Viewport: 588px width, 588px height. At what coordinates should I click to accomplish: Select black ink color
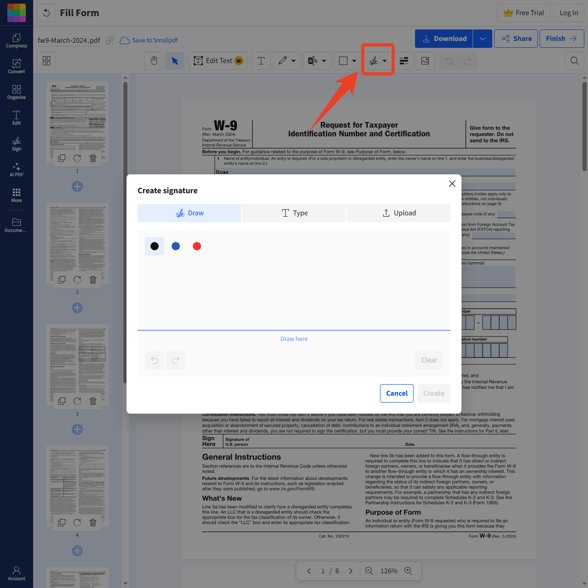155,246
